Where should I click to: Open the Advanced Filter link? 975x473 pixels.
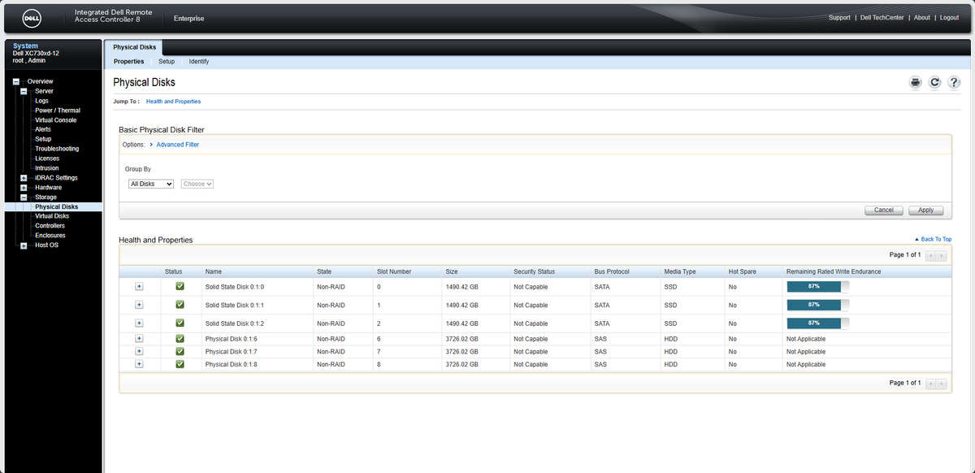(x=177, y=144)
